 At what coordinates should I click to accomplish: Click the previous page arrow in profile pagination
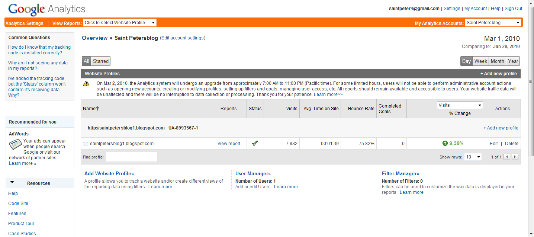[507, 157]
